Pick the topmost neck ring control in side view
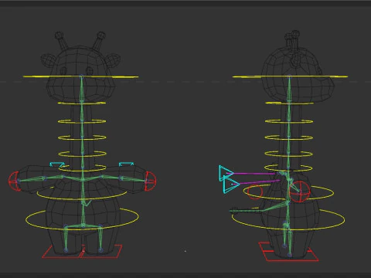Screen dimensions: 371x278 coord(289,103)
